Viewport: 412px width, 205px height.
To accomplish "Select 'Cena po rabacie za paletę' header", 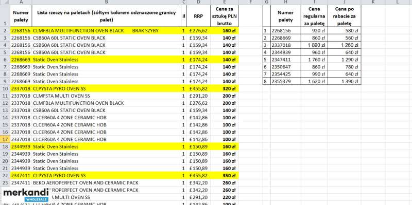I will pos(344,16).
